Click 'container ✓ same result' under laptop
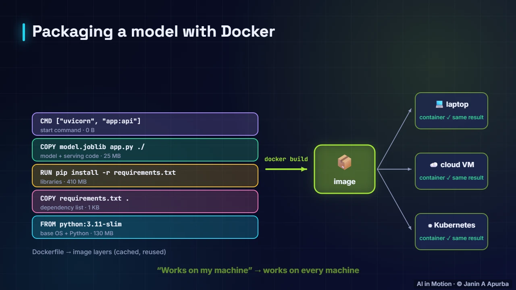 tap(451, 117)
